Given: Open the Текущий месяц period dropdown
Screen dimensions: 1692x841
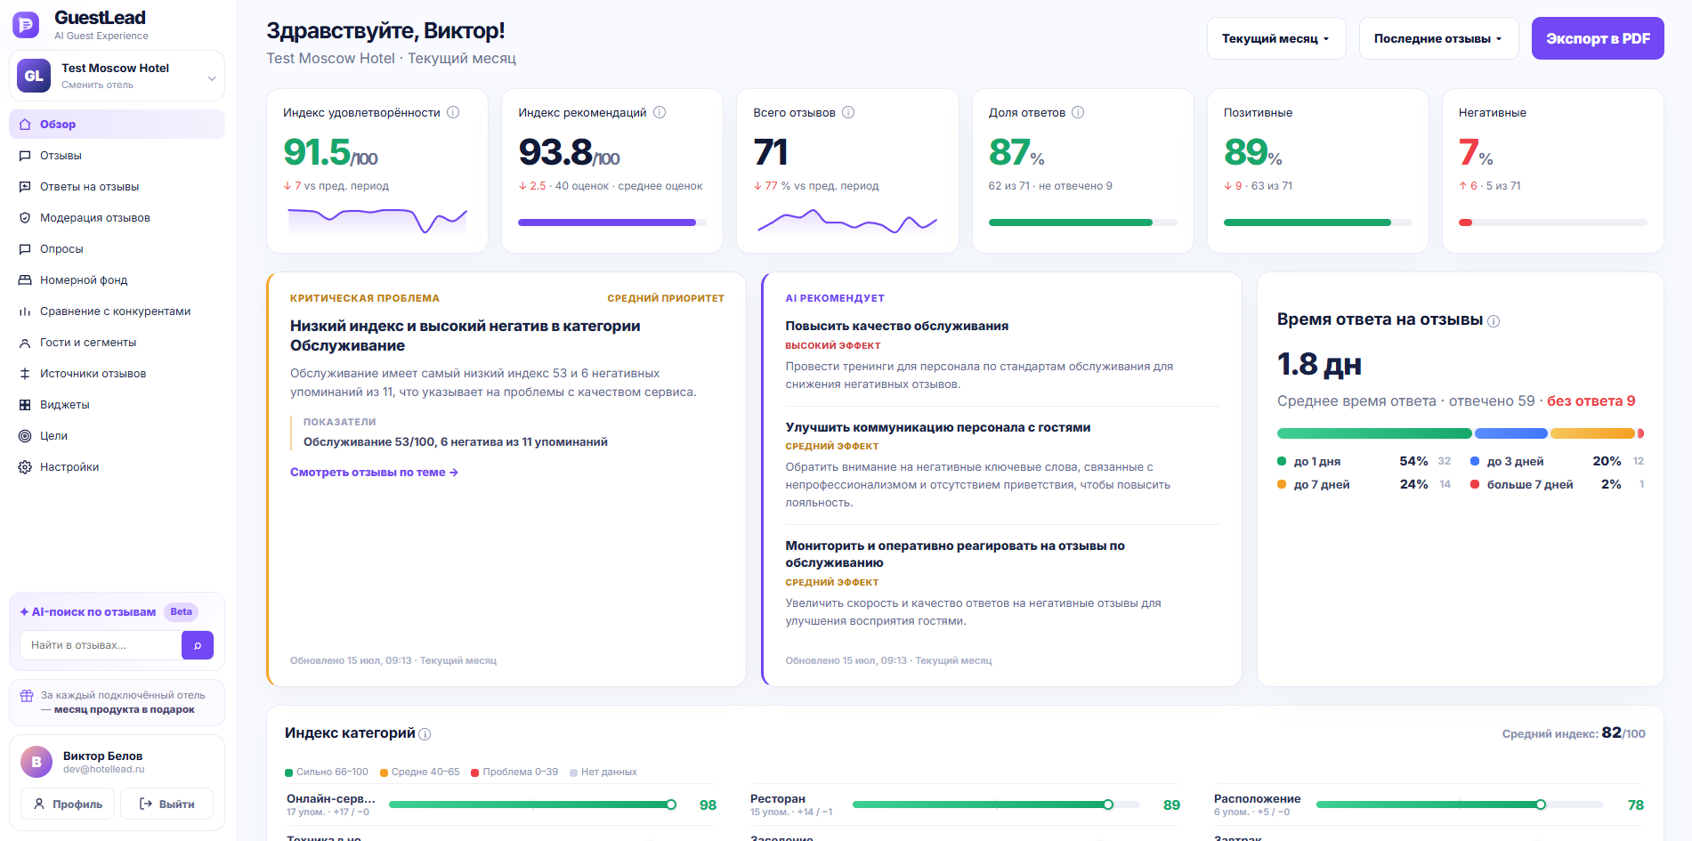Looking at the screenshot, I should tap(1276, 38).
